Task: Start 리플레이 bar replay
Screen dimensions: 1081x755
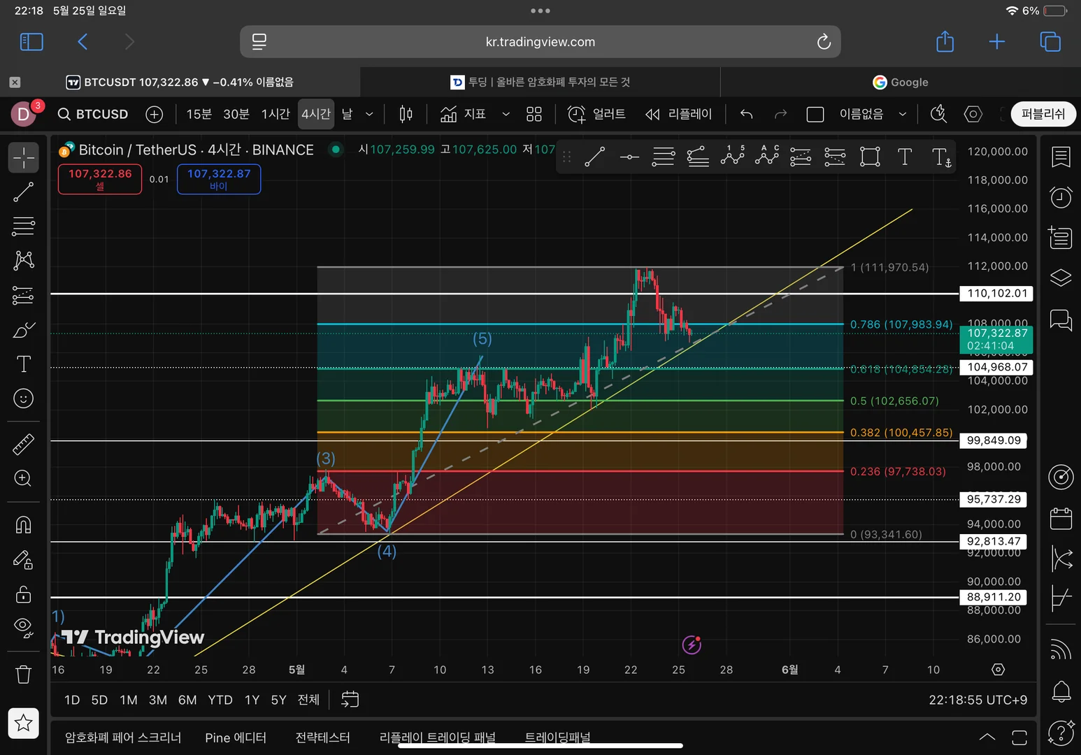Action: (678, 114)
